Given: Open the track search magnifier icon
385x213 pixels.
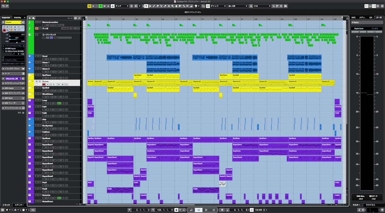Looking at the screenshot, I should (x=79, y=18).
